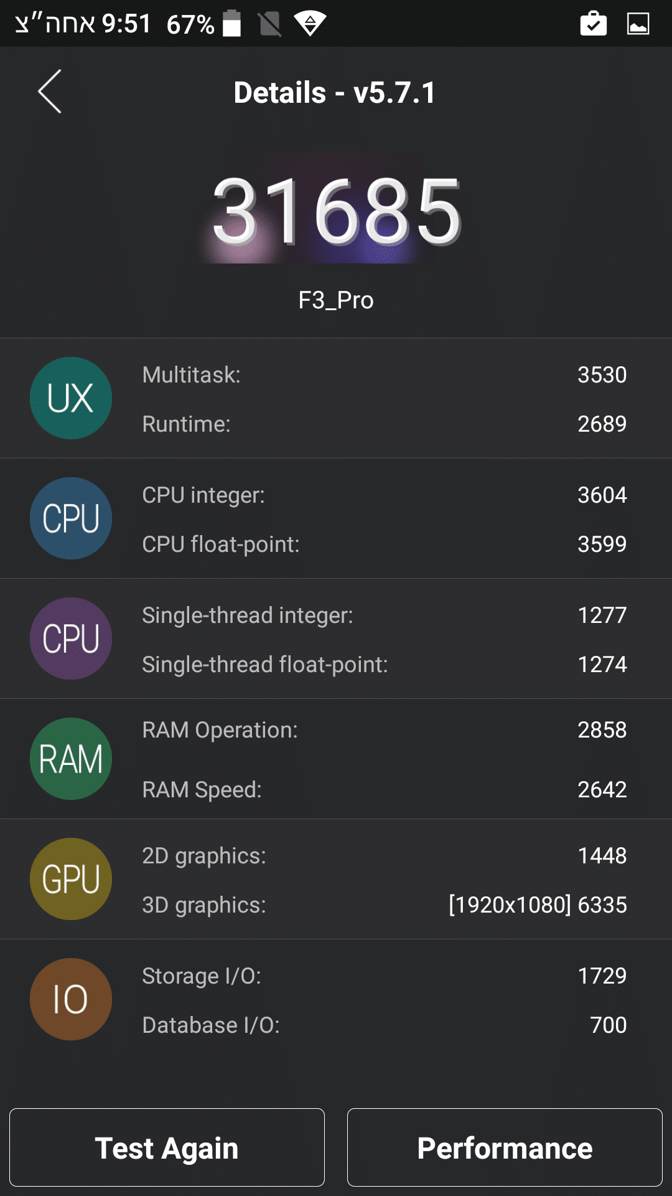Tap the purple single-thread CPU icon

coord(71,638)
